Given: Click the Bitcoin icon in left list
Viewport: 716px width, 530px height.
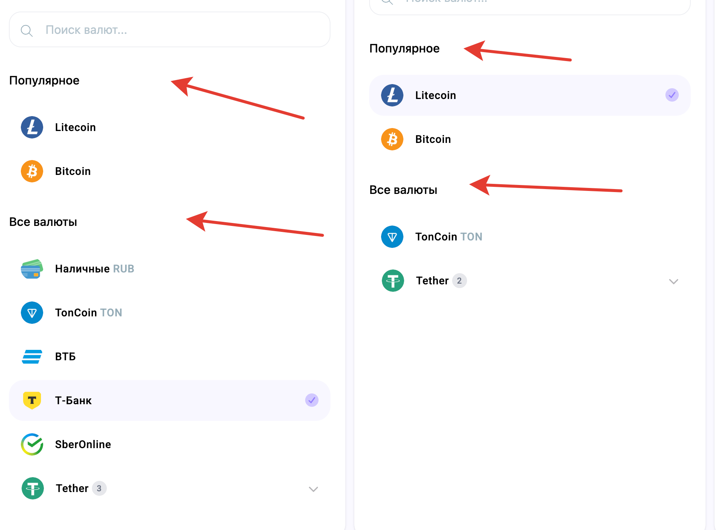Looking at the screenshot, I should click(x=32, y=171).
